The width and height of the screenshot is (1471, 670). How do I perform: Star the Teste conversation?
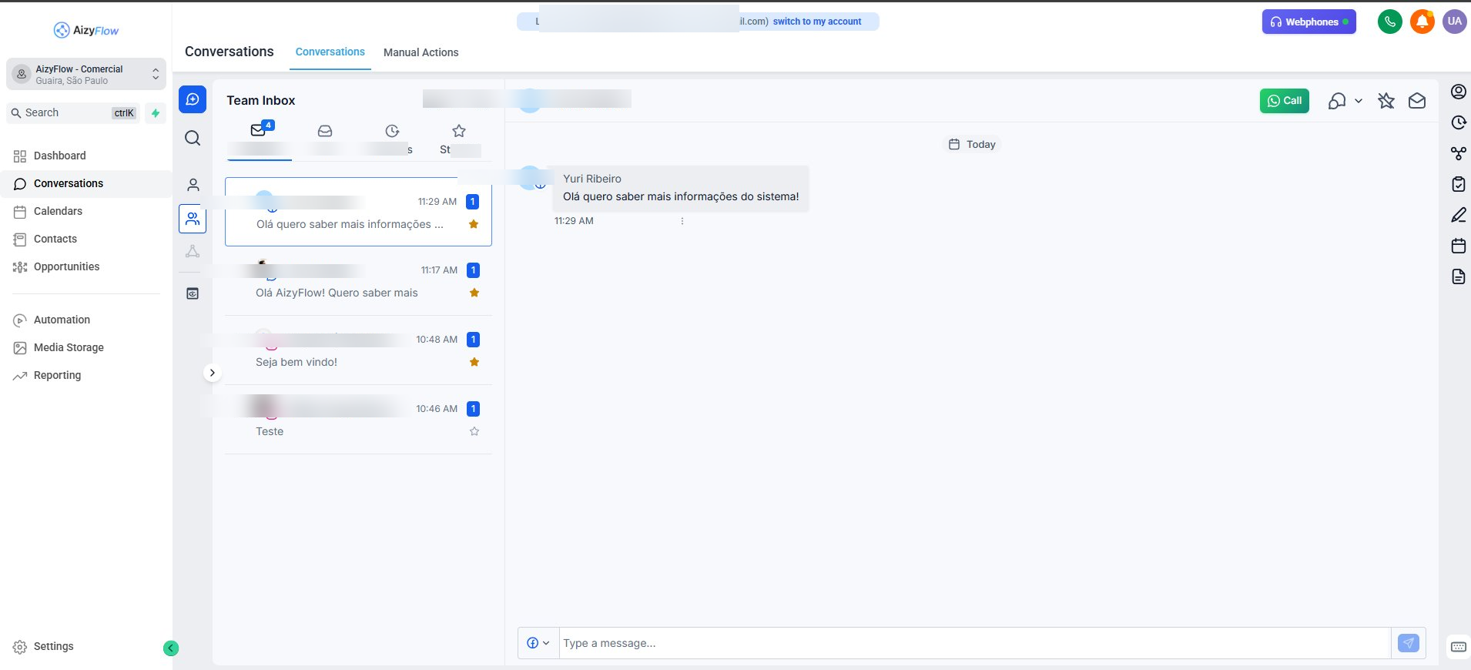(x=474, y=431)
